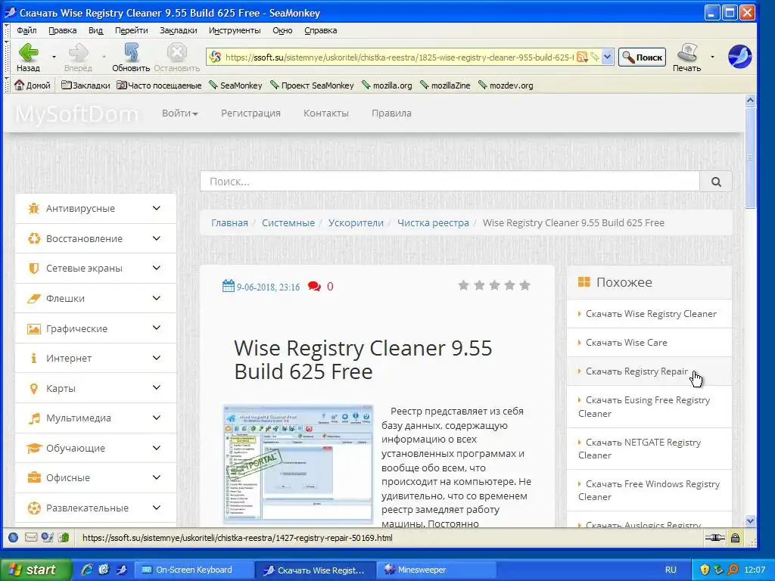This screenshot has height=581, width=775.
Task: Open the Справка menu
Action: [321, 30]
